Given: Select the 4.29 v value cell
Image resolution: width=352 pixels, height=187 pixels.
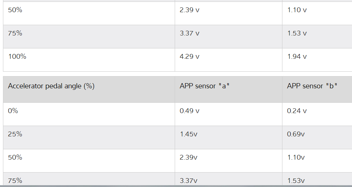Looking at the screenshot, I should click(x=190, y=57).
